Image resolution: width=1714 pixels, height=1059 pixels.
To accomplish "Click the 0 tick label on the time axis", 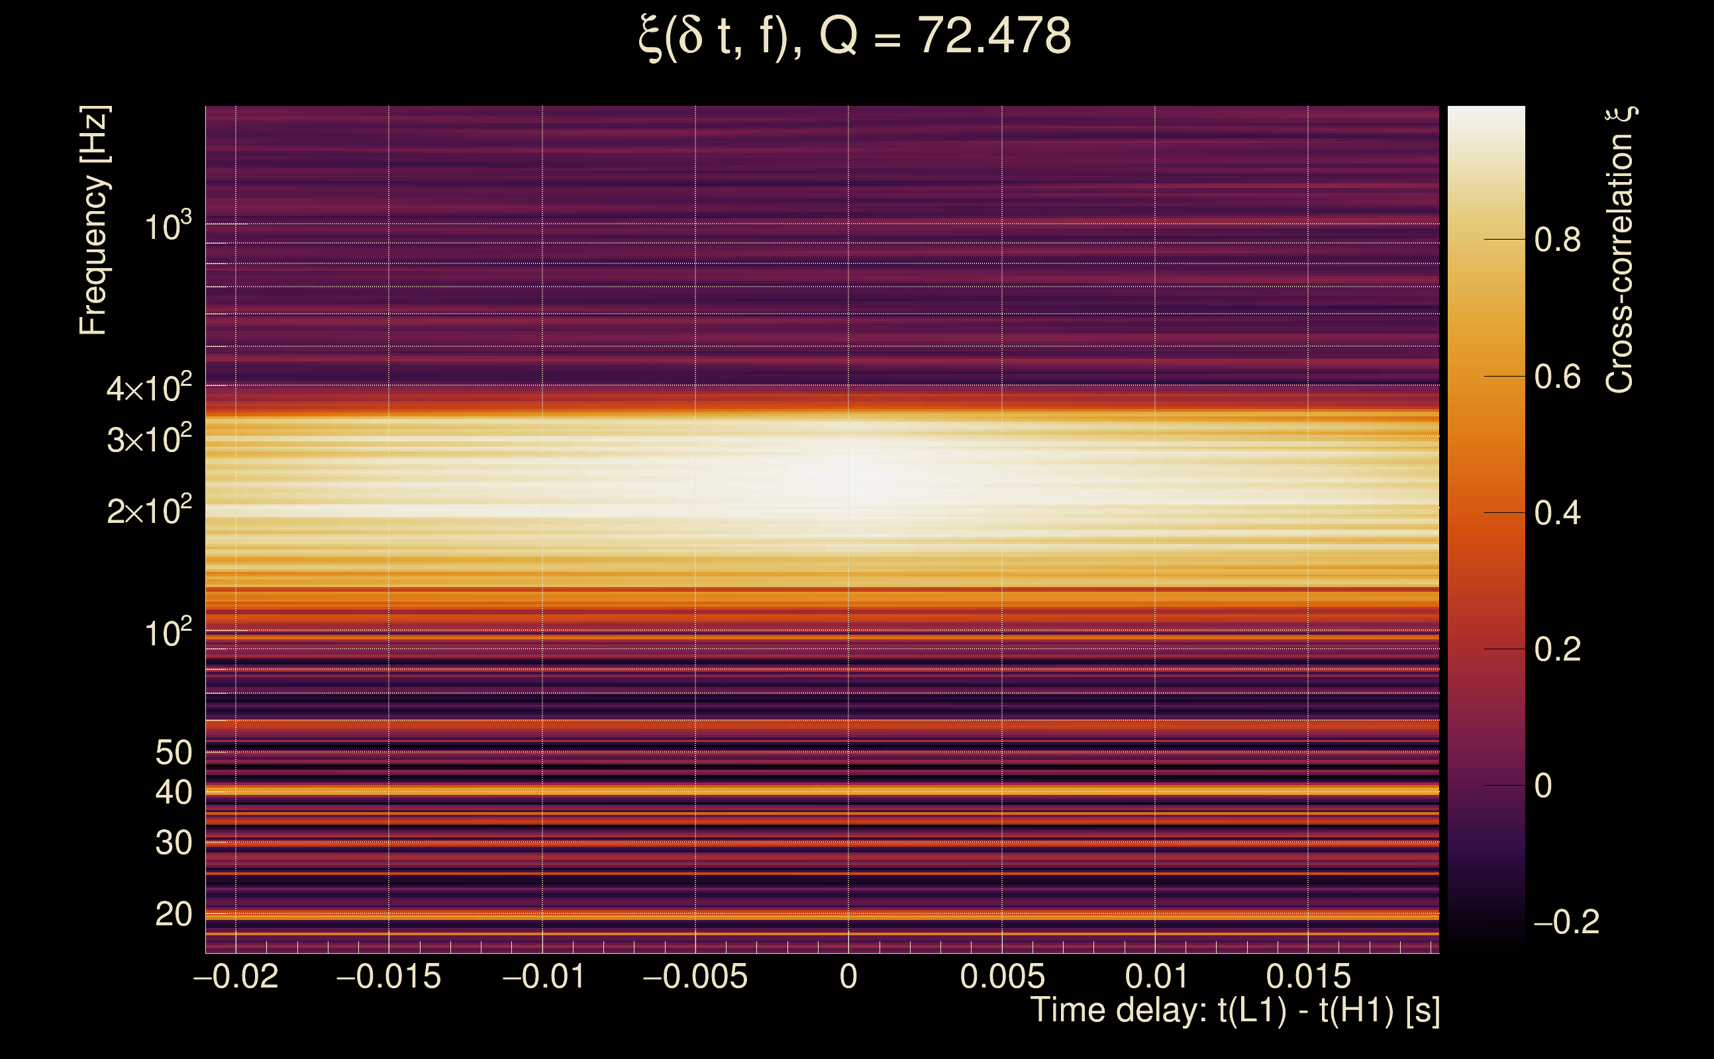I will [848, 976].
